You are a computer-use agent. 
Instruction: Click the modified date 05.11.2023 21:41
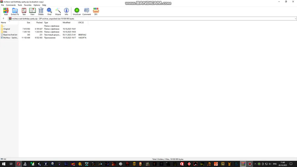pyautogui.click(x=69, y=35)
